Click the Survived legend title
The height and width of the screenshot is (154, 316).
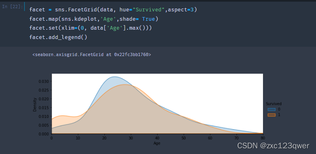(274, 104)
